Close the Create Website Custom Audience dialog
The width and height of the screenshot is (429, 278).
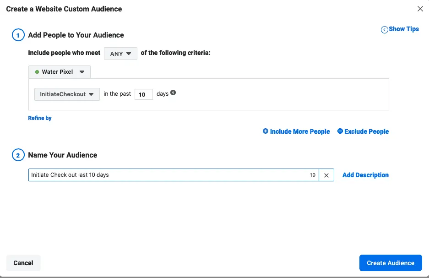point(420,9)
